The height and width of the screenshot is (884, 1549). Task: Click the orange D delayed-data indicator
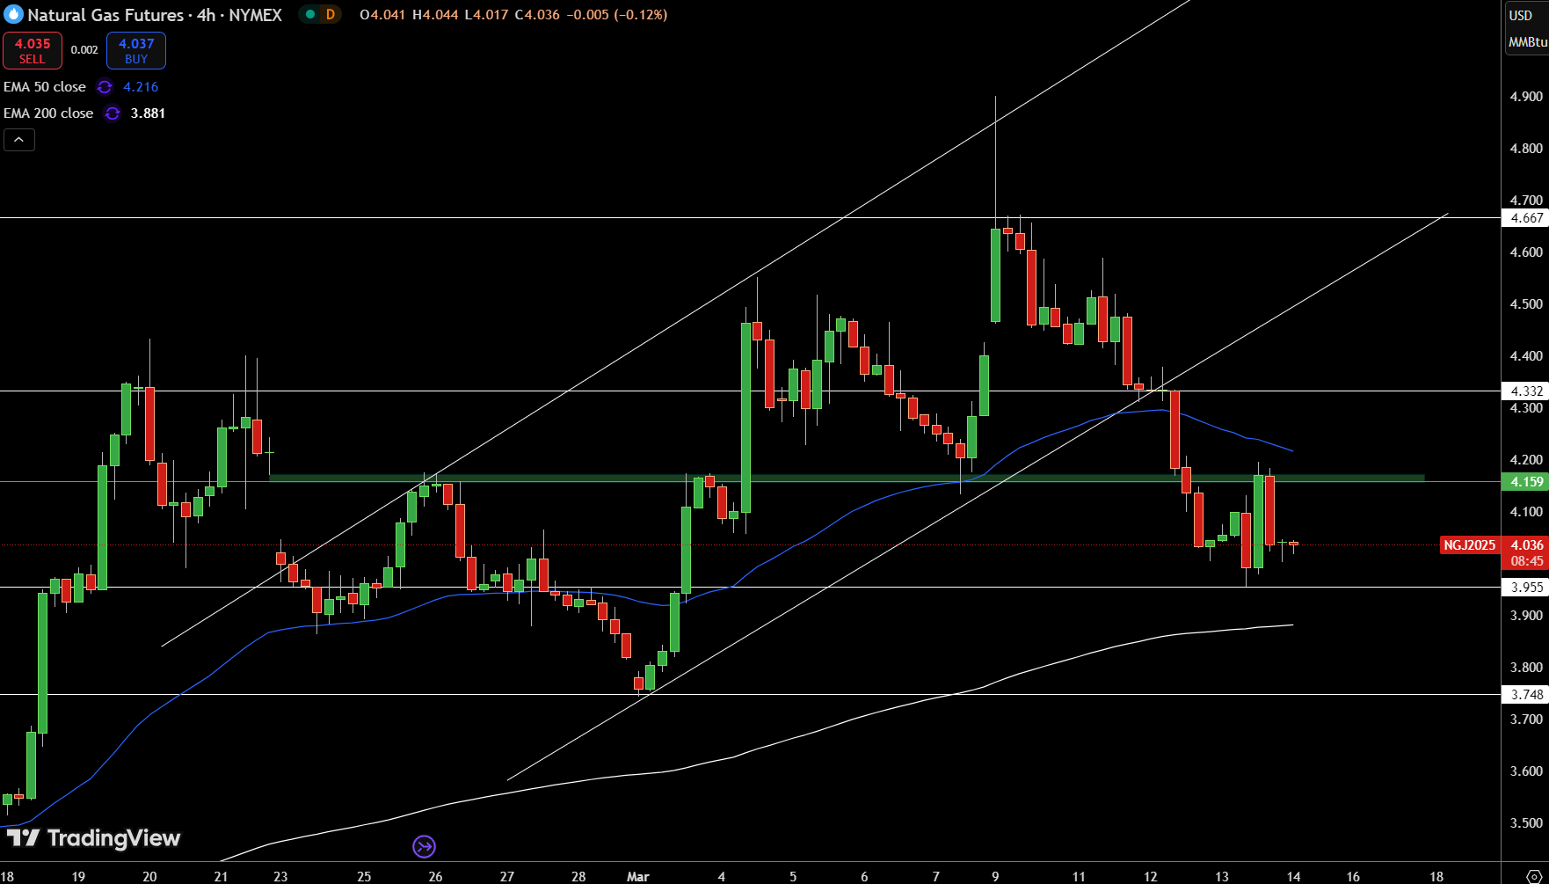(x=331, y=14)
